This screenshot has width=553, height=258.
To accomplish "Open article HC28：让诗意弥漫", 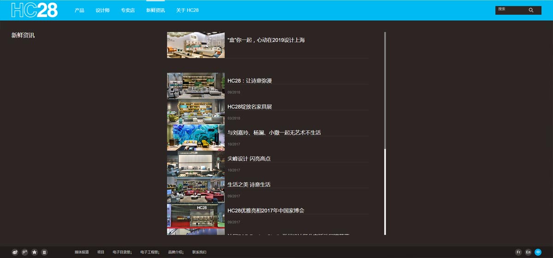I will click(250, 81).
